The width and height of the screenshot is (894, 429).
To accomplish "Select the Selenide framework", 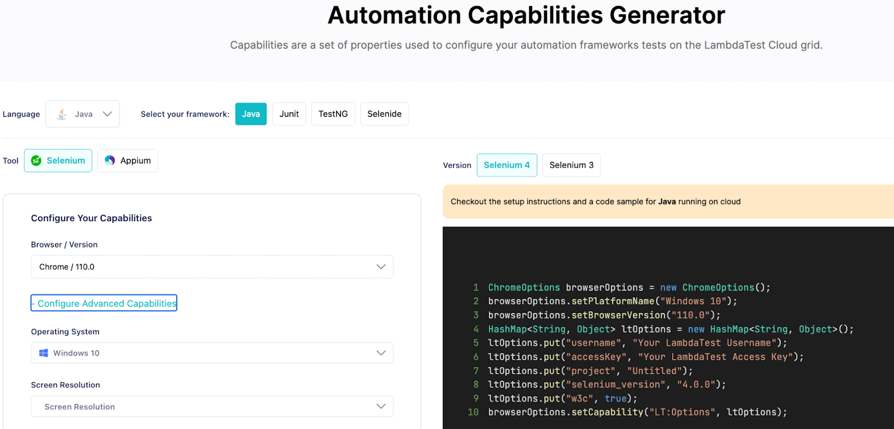I will [x=384, y=114].
